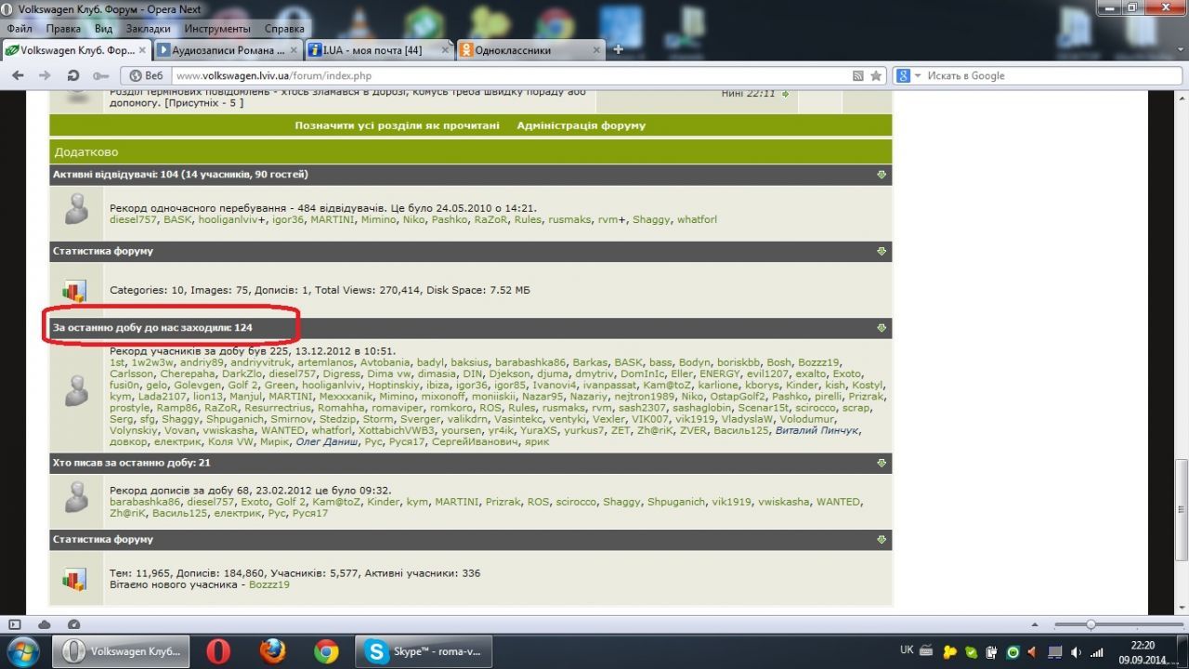Image resolution: width=1189 pixels, height=669 pixels.
Task: Open the Вид menu
Action: (103, 29)
